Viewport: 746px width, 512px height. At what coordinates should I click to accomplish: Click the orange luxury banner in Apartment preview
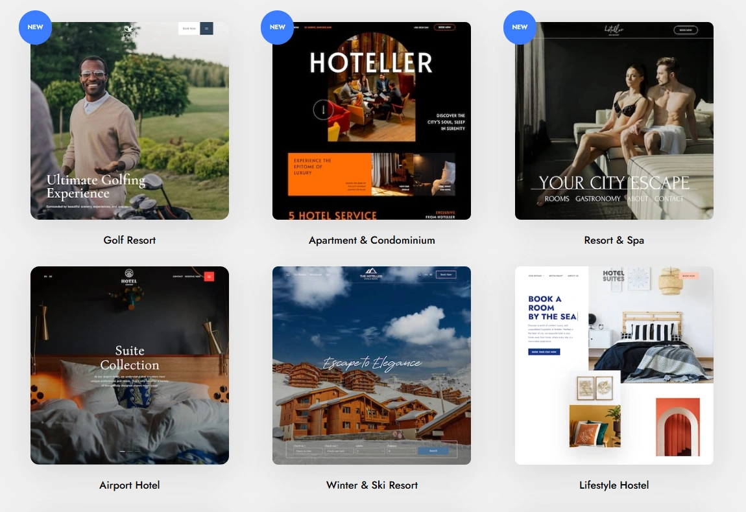[329, 174]
